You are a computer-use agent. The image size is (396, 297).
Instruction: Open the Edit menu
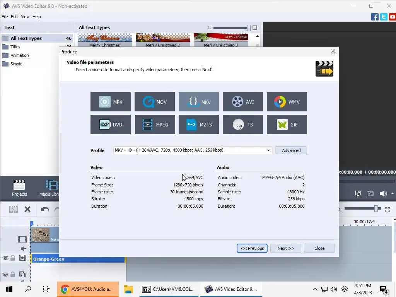pos(14,17)
